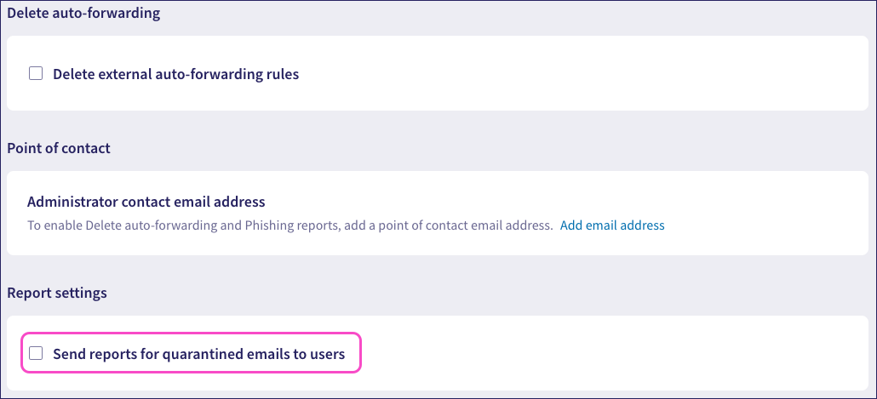Open the Add email address link
Image resolution: width=877 pixels, height=399 pixels.
point(612,225)
